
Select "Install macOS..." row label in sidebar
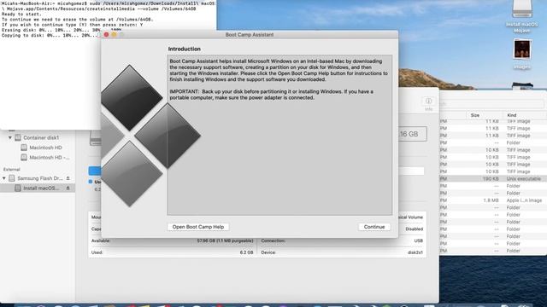(41, 188)
